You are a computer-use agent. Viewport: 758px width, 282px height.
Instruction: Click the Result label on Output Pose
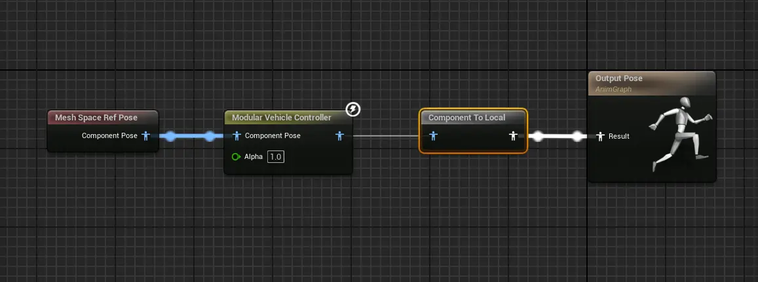tap(618, 136)
